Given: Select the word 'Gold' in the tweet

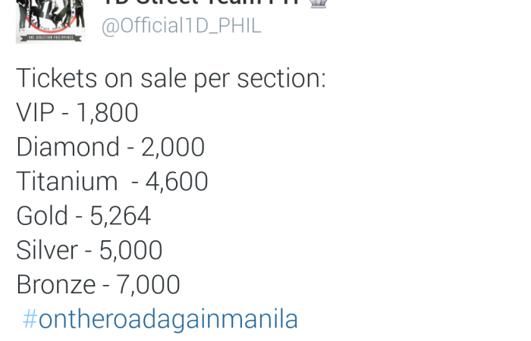Looking at the screenshot, I should tap(42, 216).
